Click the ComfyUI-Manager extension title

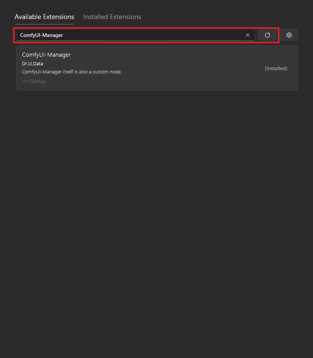(46, 55)
